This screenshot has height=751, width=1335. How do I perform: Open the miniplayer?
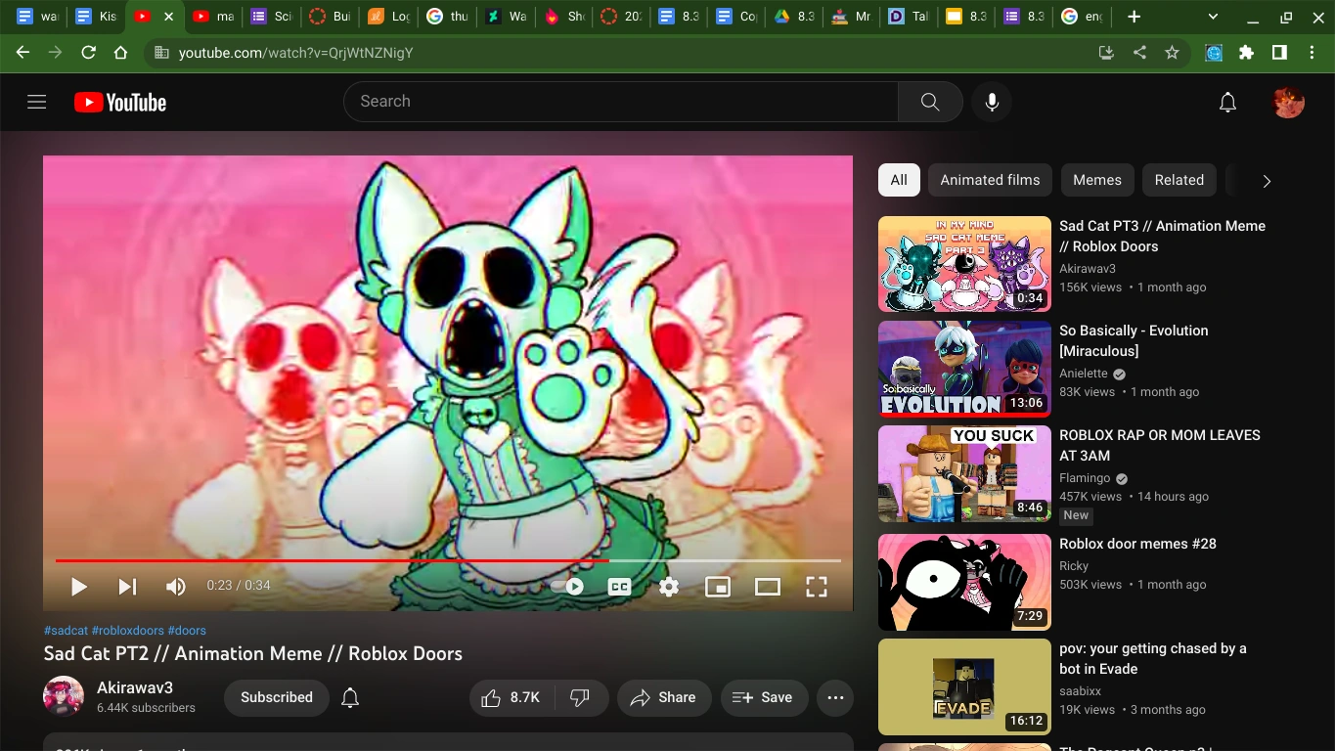(x=718, y=586)
